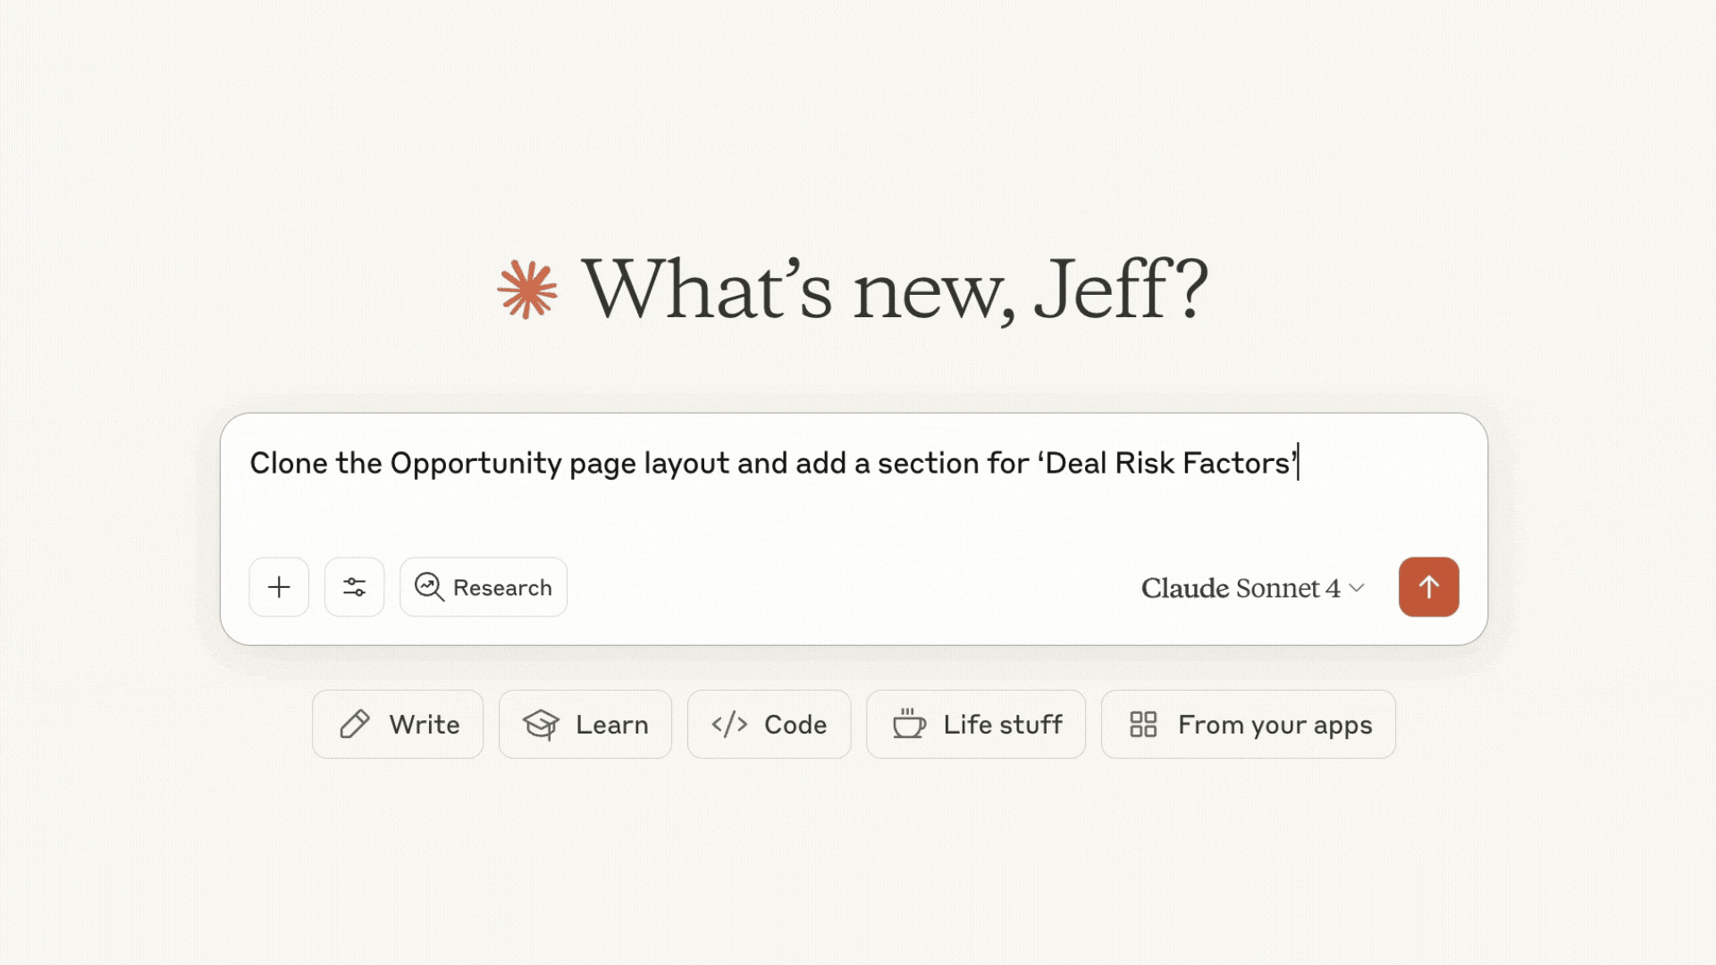
Task: Open the Life stuff label
Action: tap(1003, 725)
